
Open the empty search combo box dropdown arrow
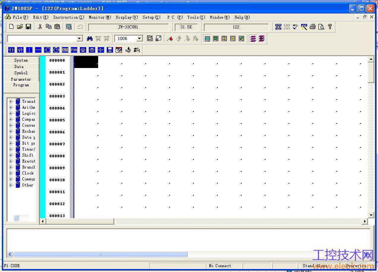pos(79,38)
